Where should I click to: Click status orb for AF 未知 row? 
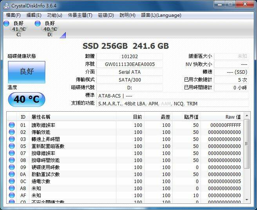click(12, 195)
